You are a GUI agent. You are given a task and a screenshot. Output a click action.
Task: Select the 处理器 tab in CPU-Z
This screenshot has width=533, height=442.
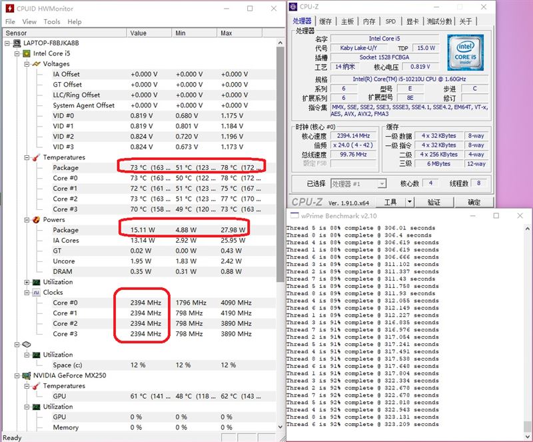point(302,21)
